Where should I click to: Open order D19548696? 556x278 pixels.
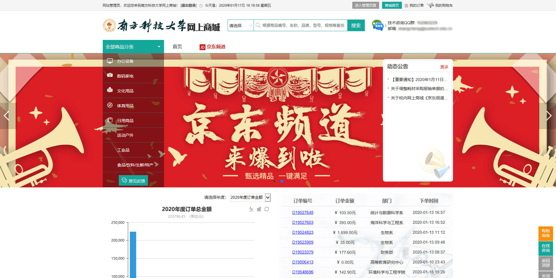coord(303,272)
